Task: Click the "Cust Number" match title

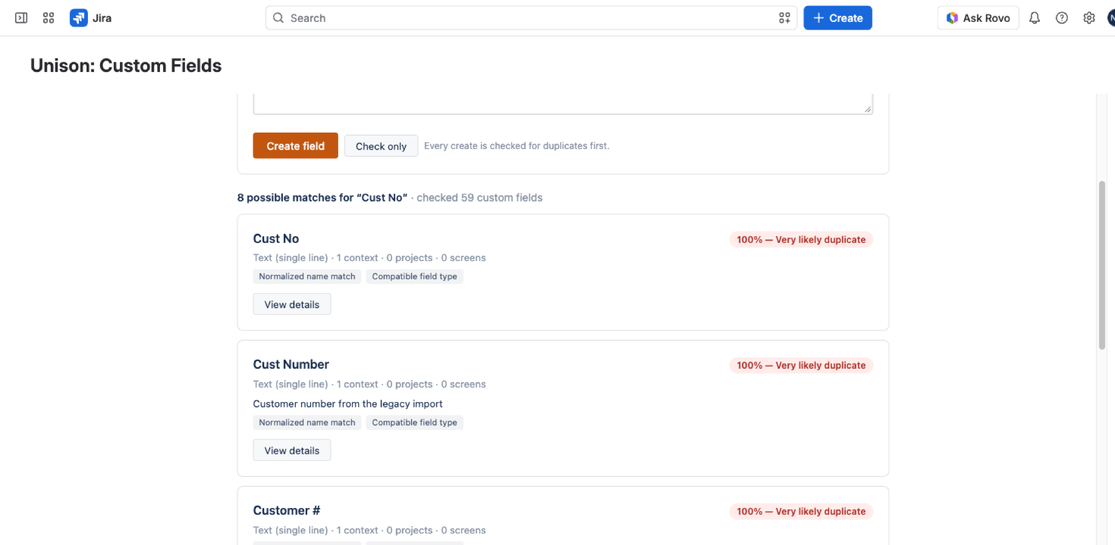Action: coord(291,365)
